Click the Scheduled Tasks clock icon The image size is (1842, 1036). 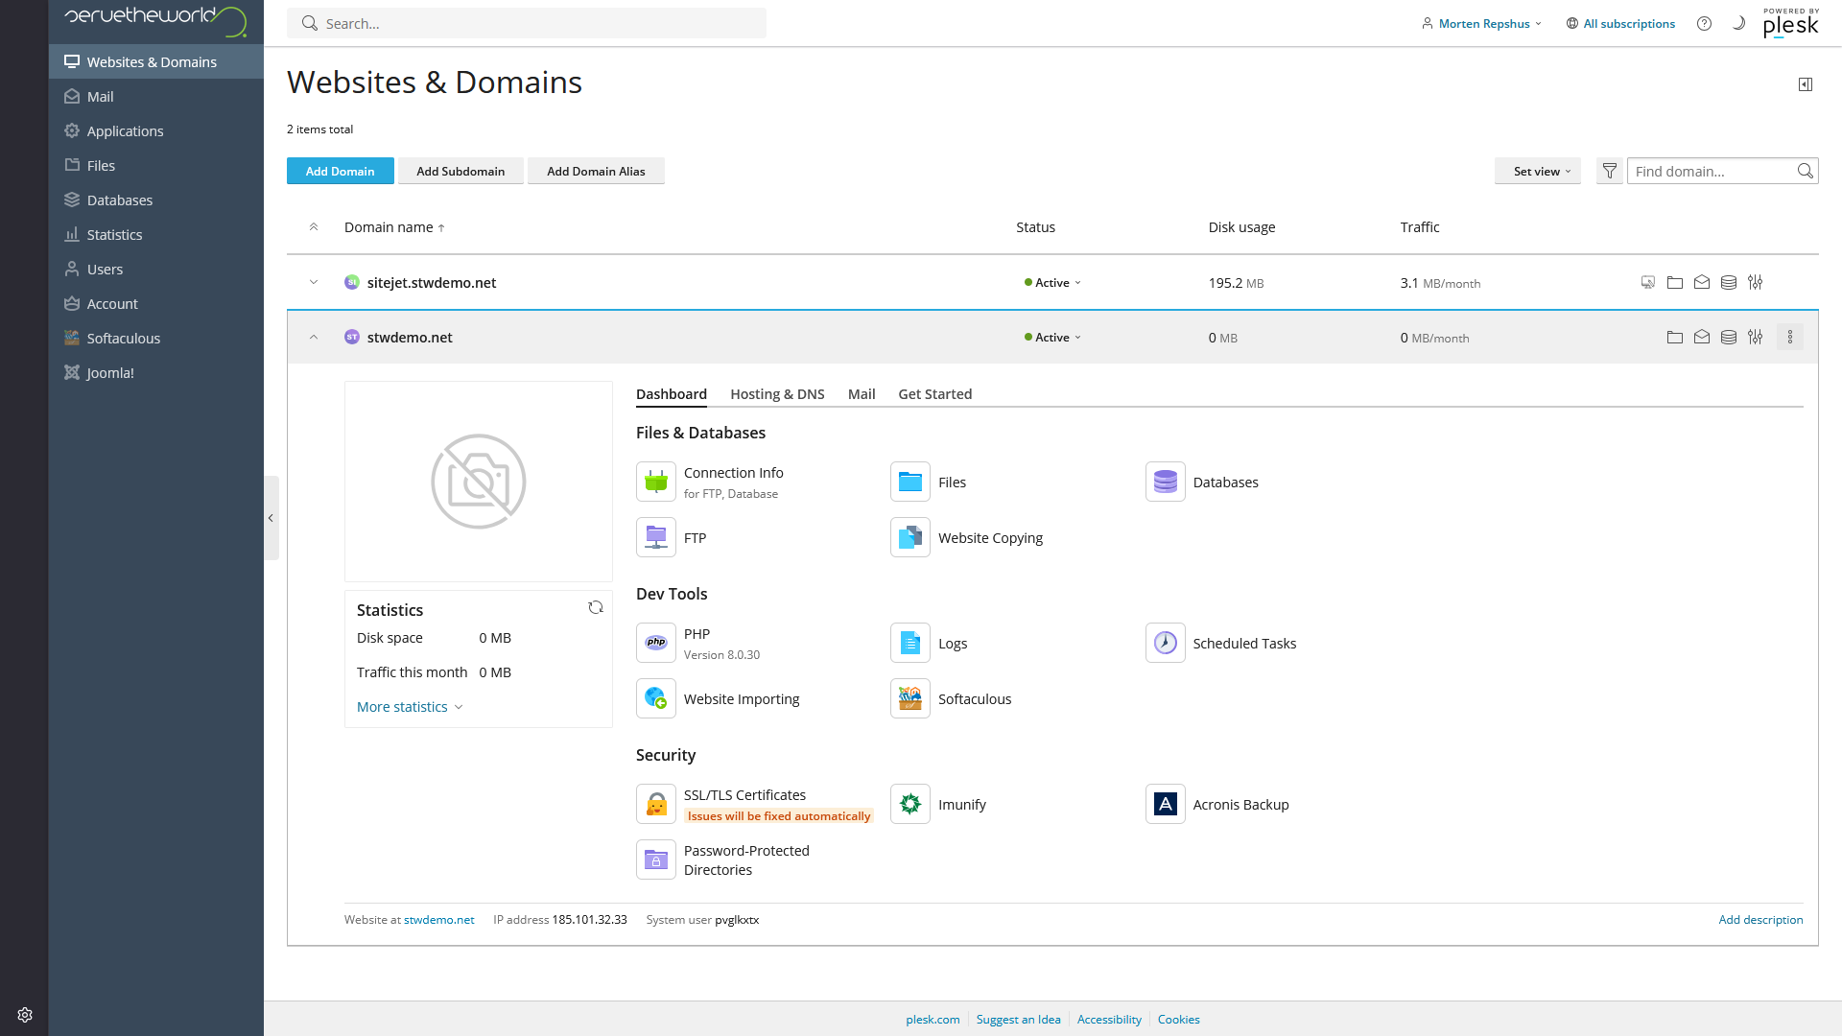(x=1165, y=643)
